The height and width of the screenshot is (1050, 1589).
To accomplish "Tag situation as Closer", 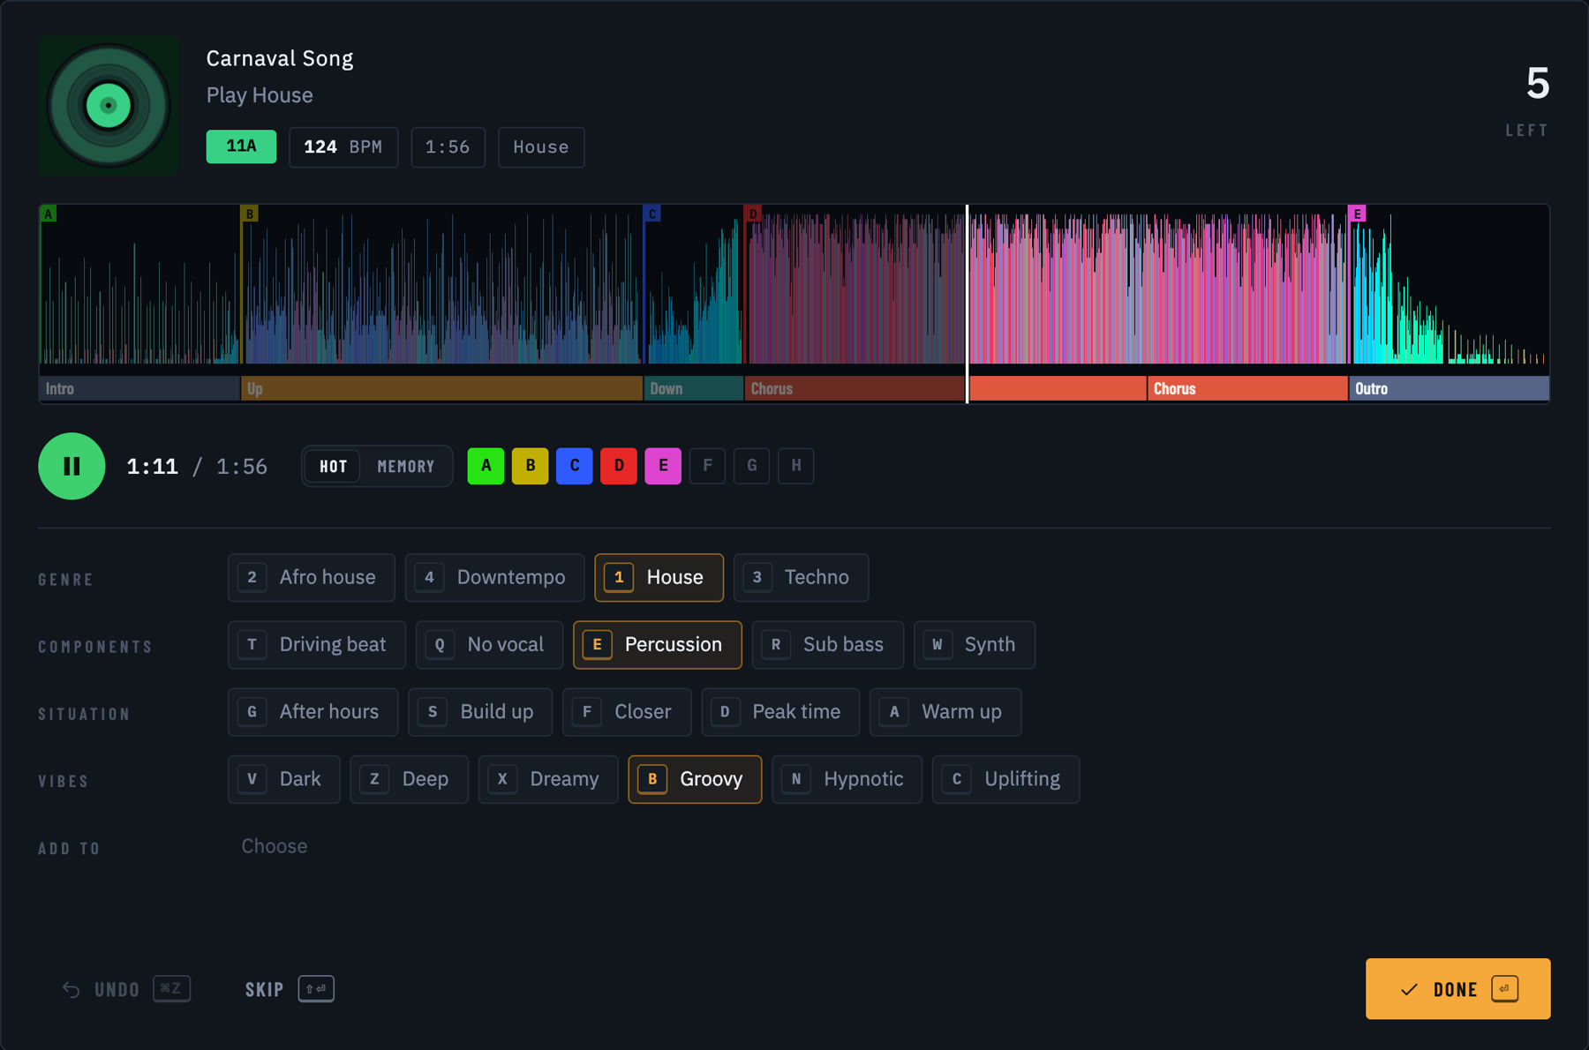I will (x=627, y=712).
